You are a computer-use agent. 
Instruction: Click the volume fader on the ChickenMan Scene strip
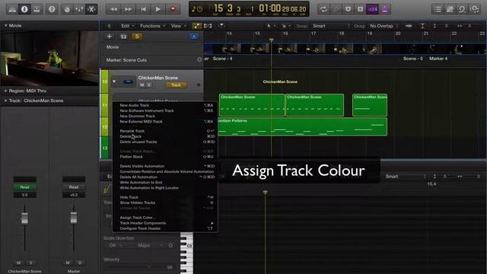tap(24, 218)
